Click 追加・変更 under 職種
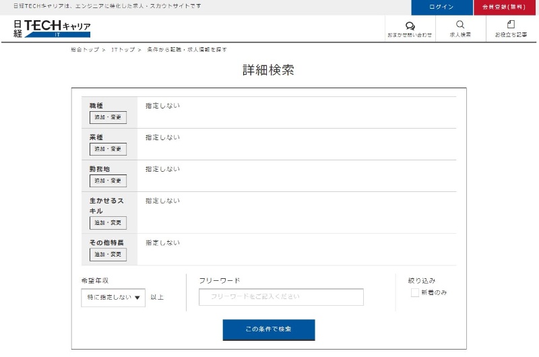 [108, 118]
